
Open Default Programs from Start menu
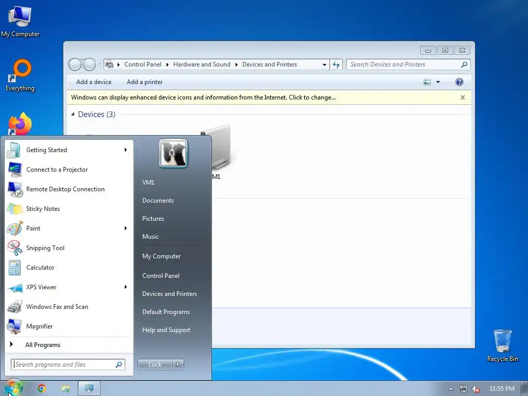[166, 312]
